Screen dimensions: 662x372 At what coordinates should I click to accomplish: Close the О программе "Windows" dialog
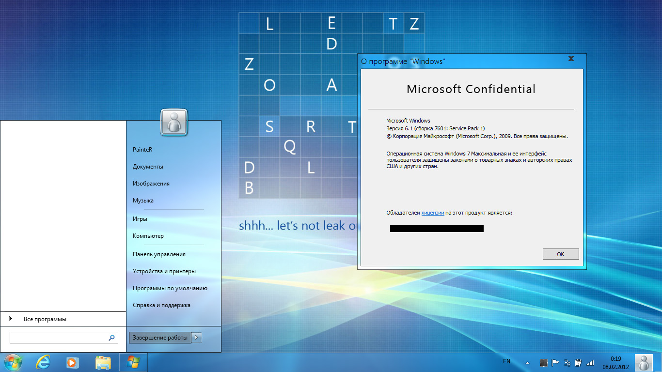pos(571,59)
